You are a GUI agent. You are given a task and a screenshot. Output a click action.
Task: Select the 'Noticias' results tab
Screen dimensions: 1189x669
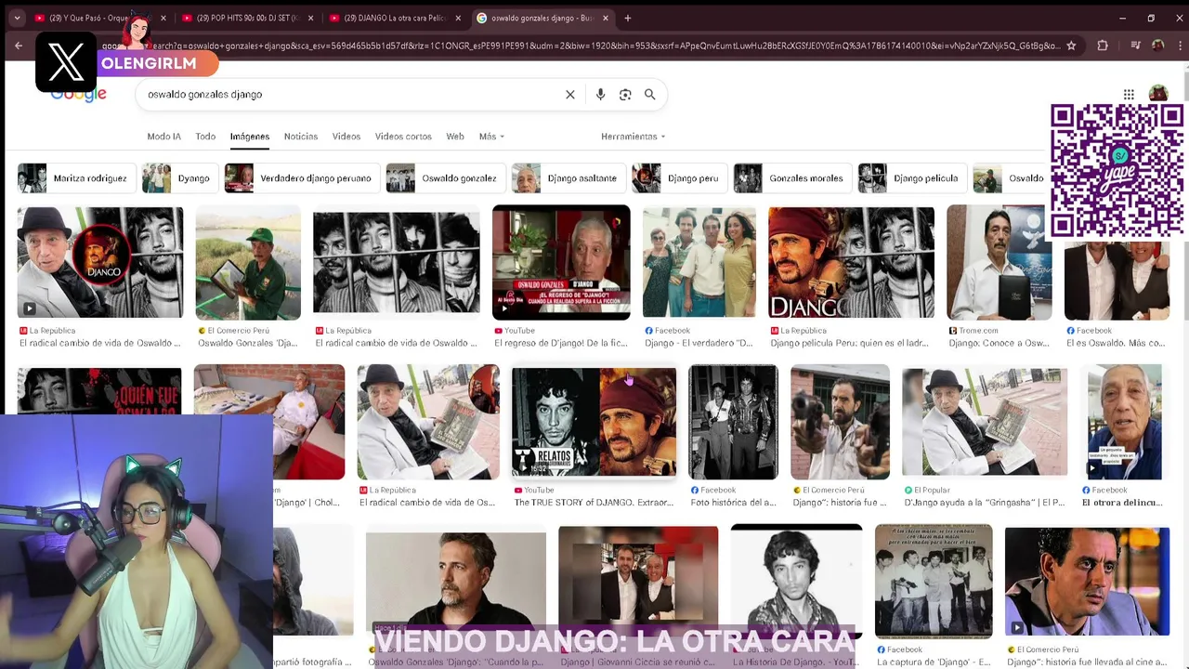pos(301,137)
